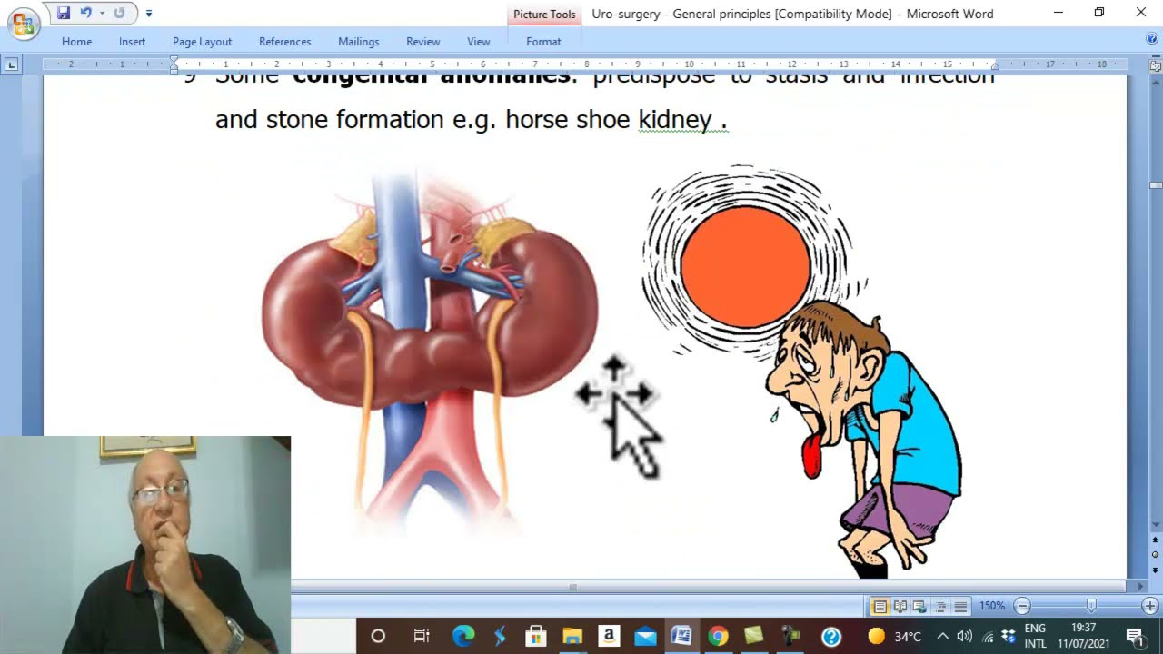This screenshot has width=1163, height=654.
Task: Switch to Full Screen Reading view
Action: [x=900, y=606]
